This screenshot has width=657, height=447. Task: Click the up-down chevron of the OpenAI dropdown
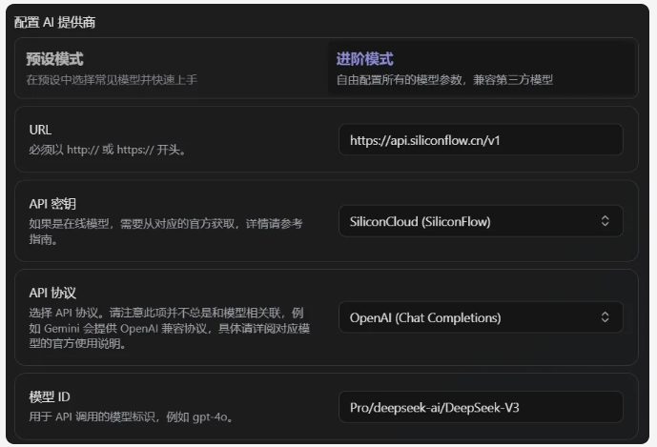pyautogui.click(x=605, y=317)
